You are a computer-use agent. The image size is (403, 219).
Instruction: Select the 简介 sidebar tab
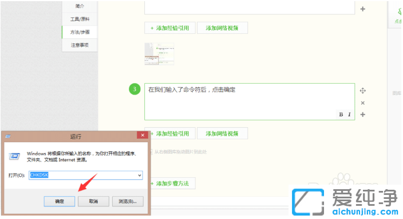point(80,6)
